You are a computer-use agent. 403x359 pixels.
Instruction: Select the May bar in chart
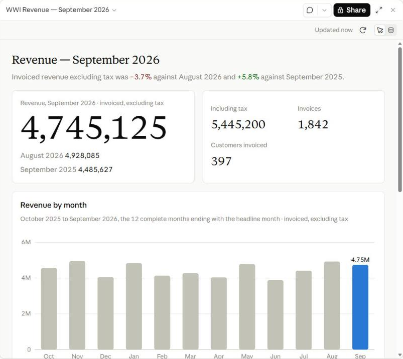247,307
